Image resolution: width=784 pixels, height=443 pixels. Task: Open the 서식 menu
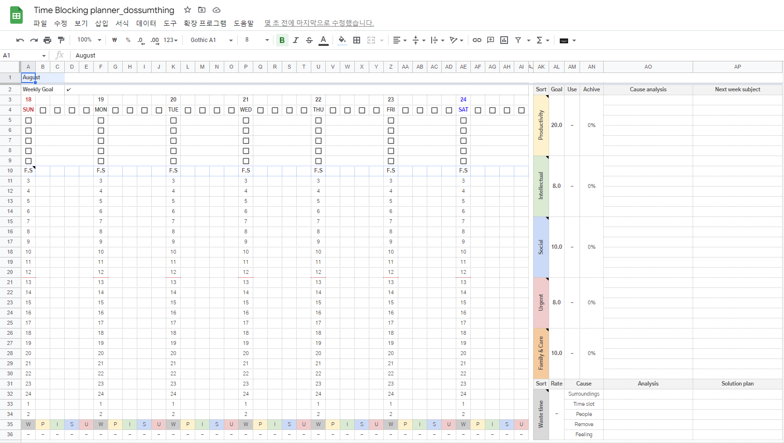coord(122,23)
